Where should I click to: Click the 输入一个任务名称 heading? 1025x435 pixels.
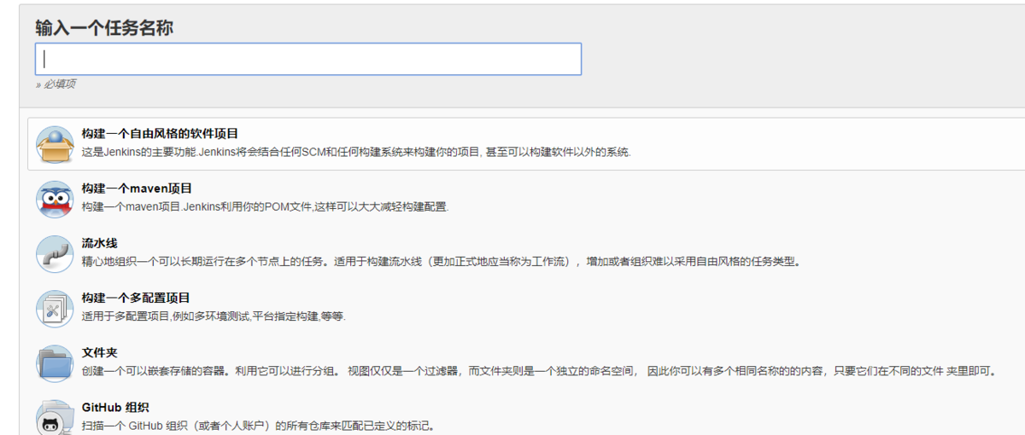tap(104, 27)
